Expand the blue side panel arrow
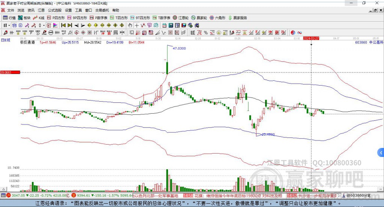The image size is (384, 207). click(x=381, y=153)
